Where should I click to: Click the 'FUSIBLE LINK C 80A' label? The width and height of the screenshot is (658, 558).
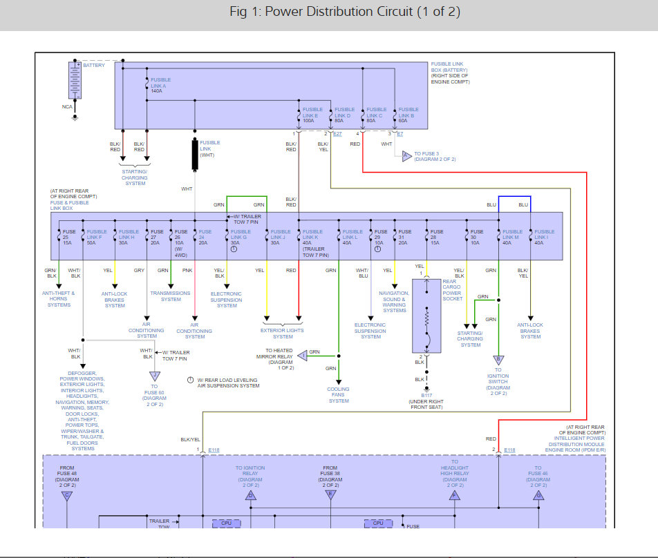(377, 115)
